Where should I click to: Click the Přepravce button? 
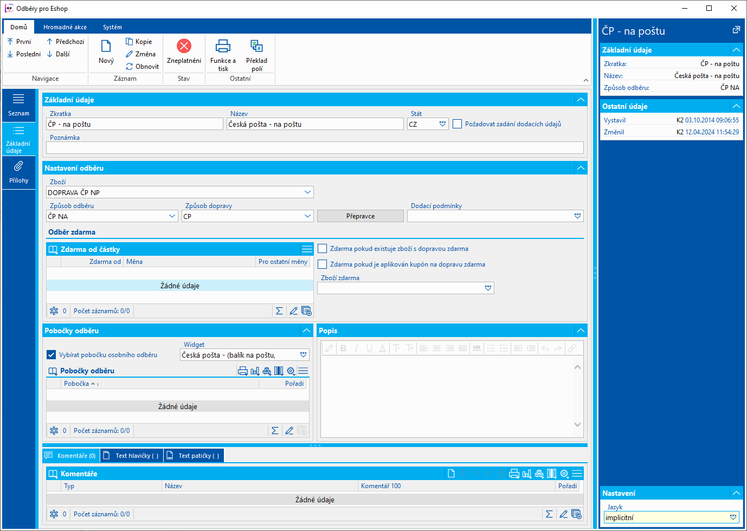pyautogui.click(x=360, y=216)
